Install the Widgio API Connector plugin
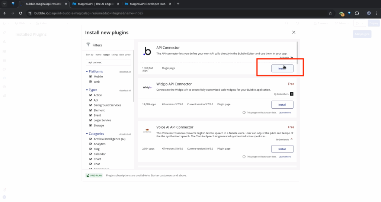381x202 pixels. coord(282,105)
